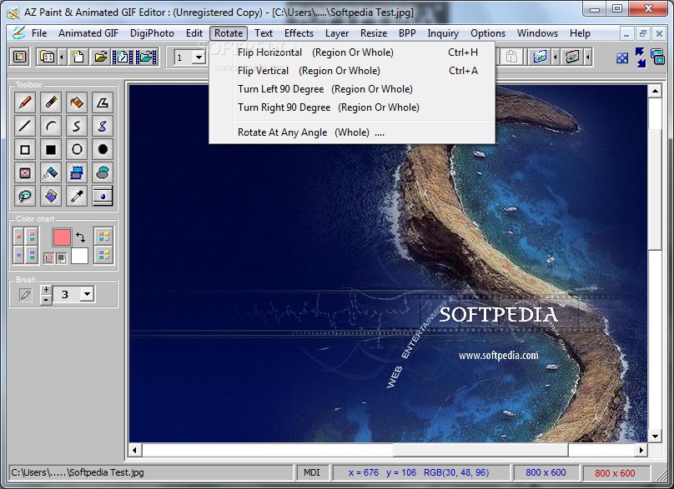Select the filled Ellipse tool
Image resolution: width=674 pixels, height=489 pixels.
pos(103,149)
